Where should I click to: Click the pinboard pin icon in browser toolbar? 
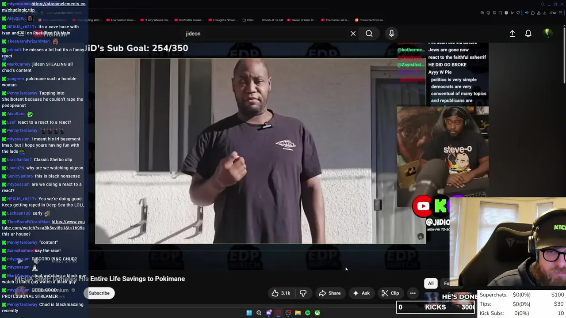(494, 13)
